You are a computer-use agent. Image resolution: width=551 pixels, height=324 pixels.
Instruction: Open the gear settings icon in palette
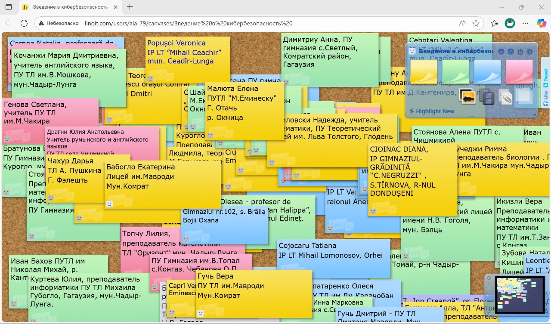529,52
